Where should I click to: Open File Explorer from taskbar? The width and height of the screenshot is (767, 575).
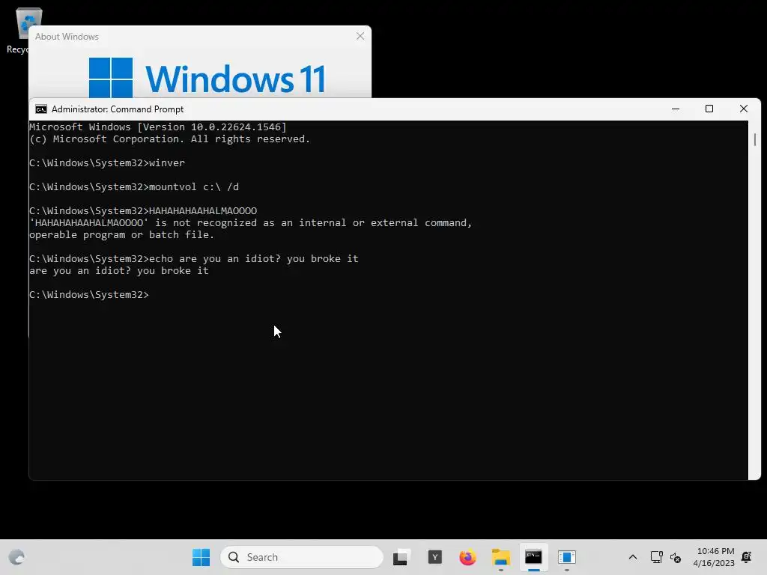click(500, 557)
